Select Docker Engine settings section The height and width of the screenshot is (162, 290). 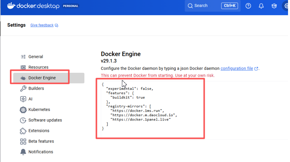coord(49,78)
